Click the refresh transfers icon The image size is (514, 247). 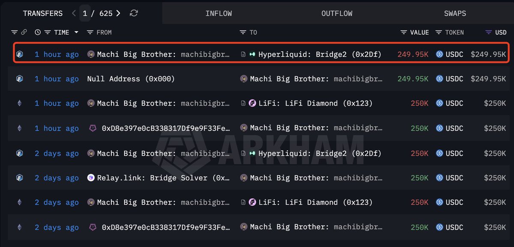[x=134, y=13]
